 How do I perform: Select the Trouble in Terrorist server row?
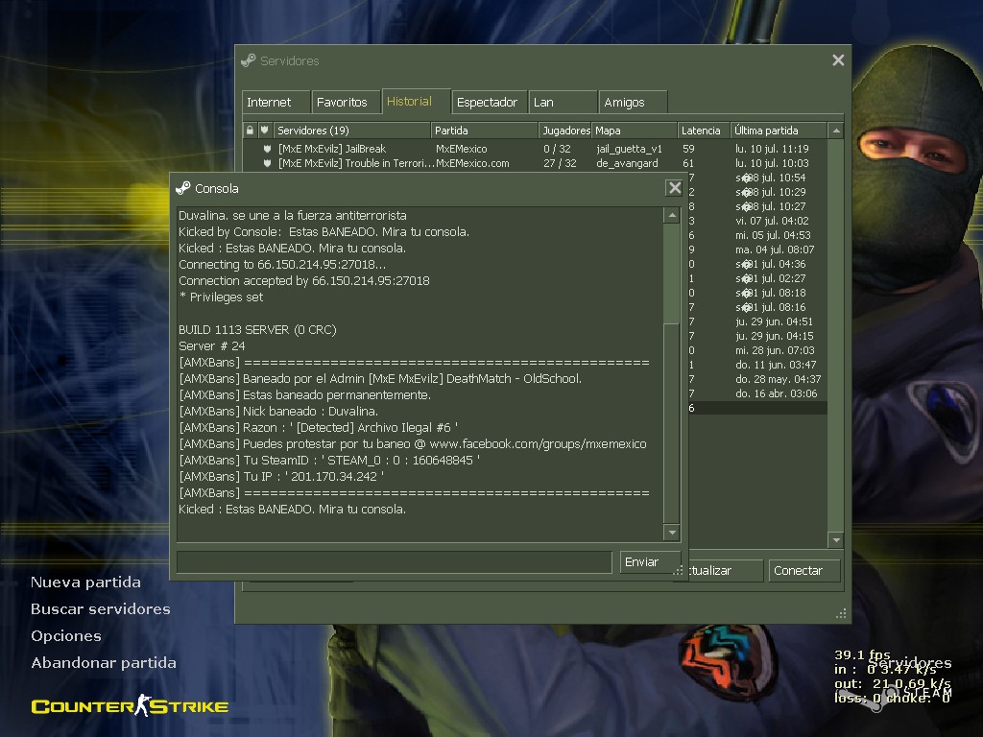(x=536, y=163)
